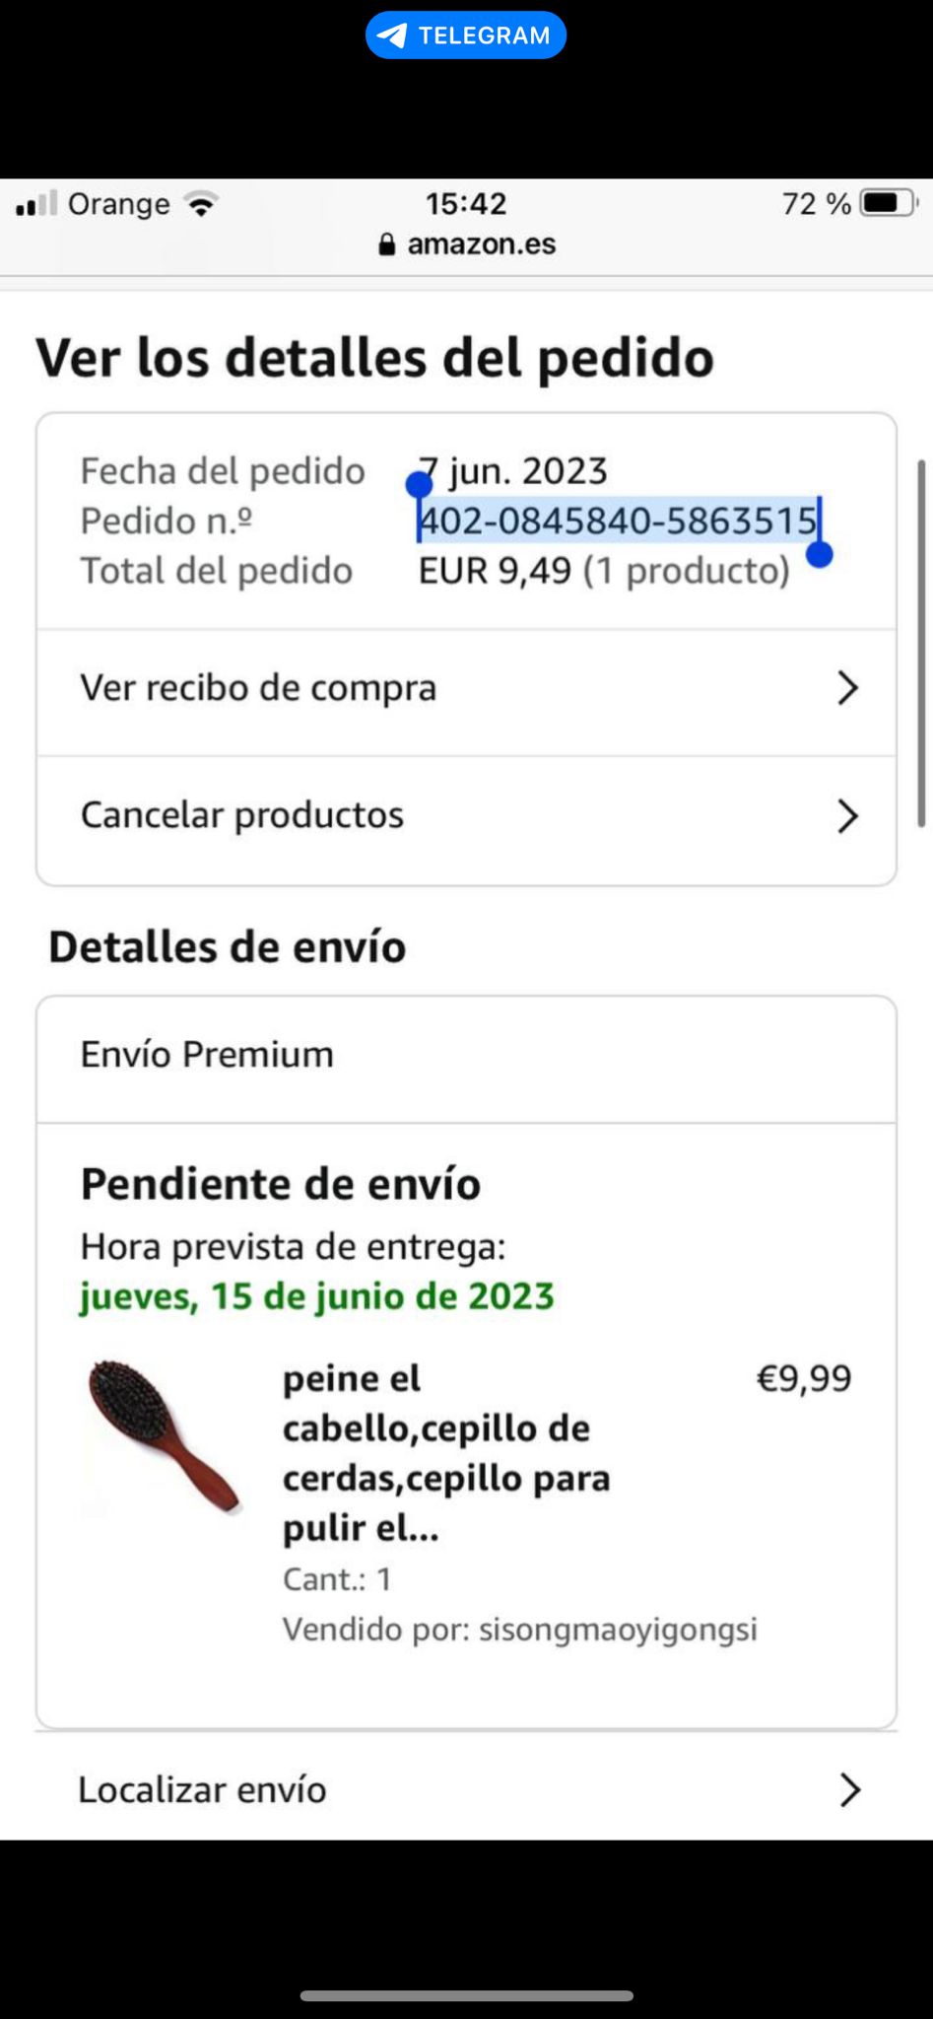Tap the Wi-Fi status icon
This screenshot has height=2019, width=933.
[x=202, y=204]
